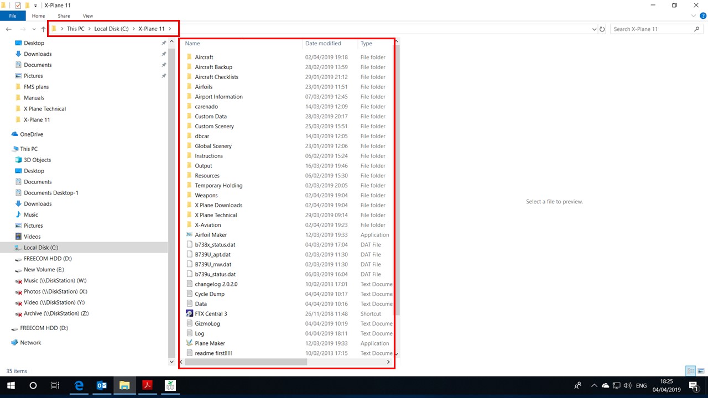Click the Music folder icon in sidebar
This screenshot has height=398, width=708.
click(x=19, y=214)
